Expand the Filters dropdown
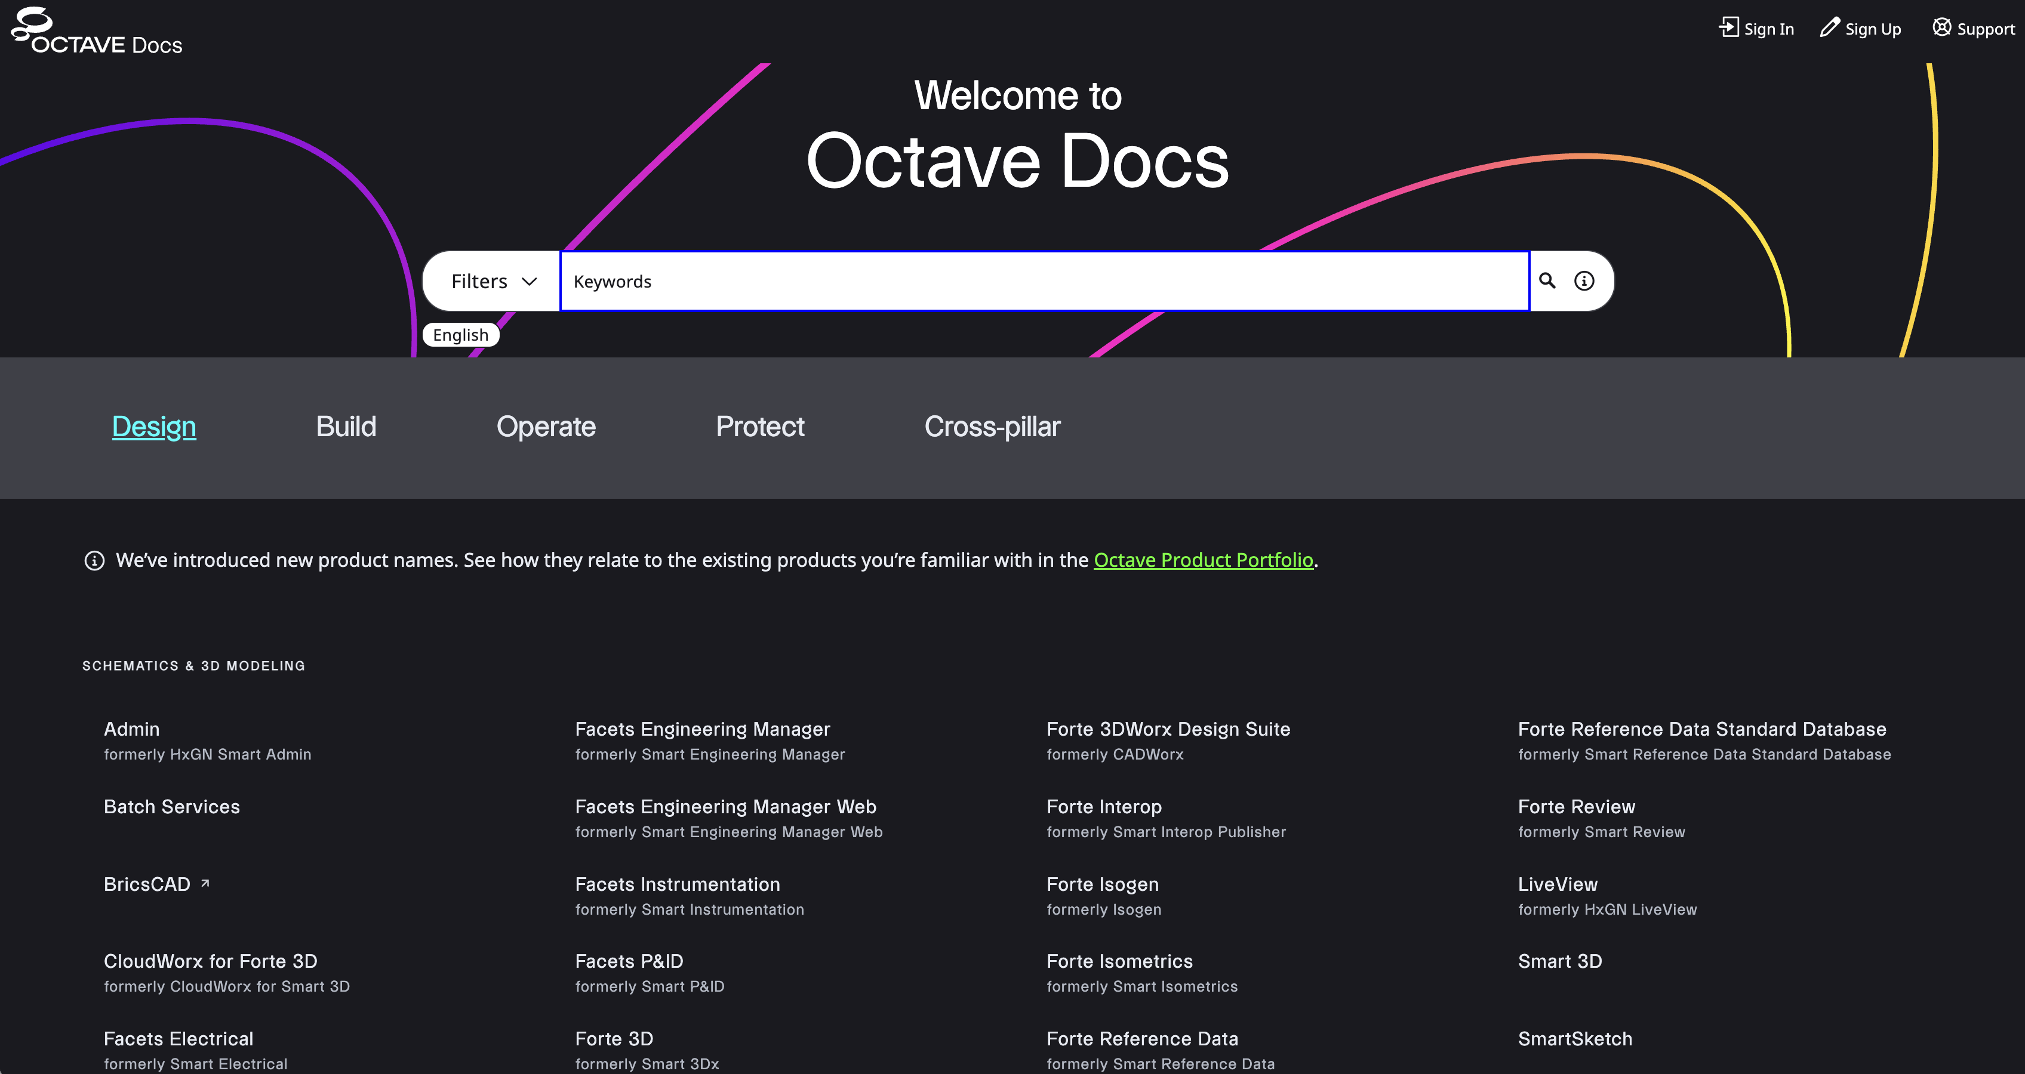Image resolution: width=2025 pixels, height=1074 pixels. click(493, 281)
